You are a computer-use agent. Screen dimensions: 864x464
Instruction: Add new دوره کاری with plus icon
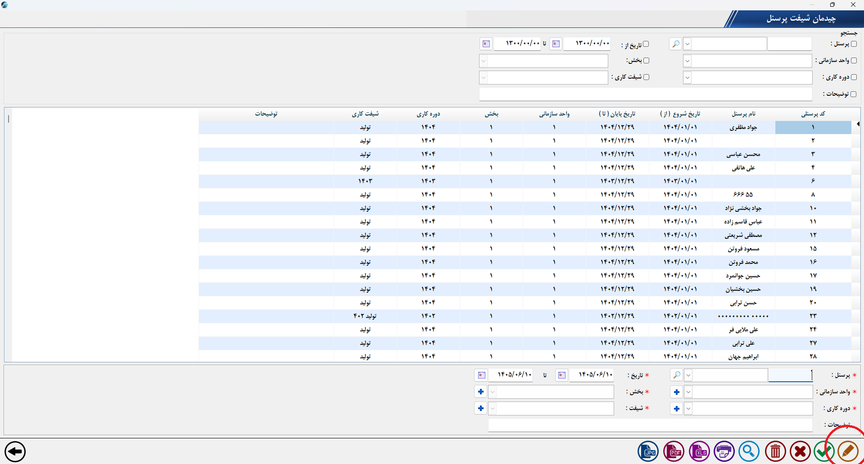(x=677, y=409)
